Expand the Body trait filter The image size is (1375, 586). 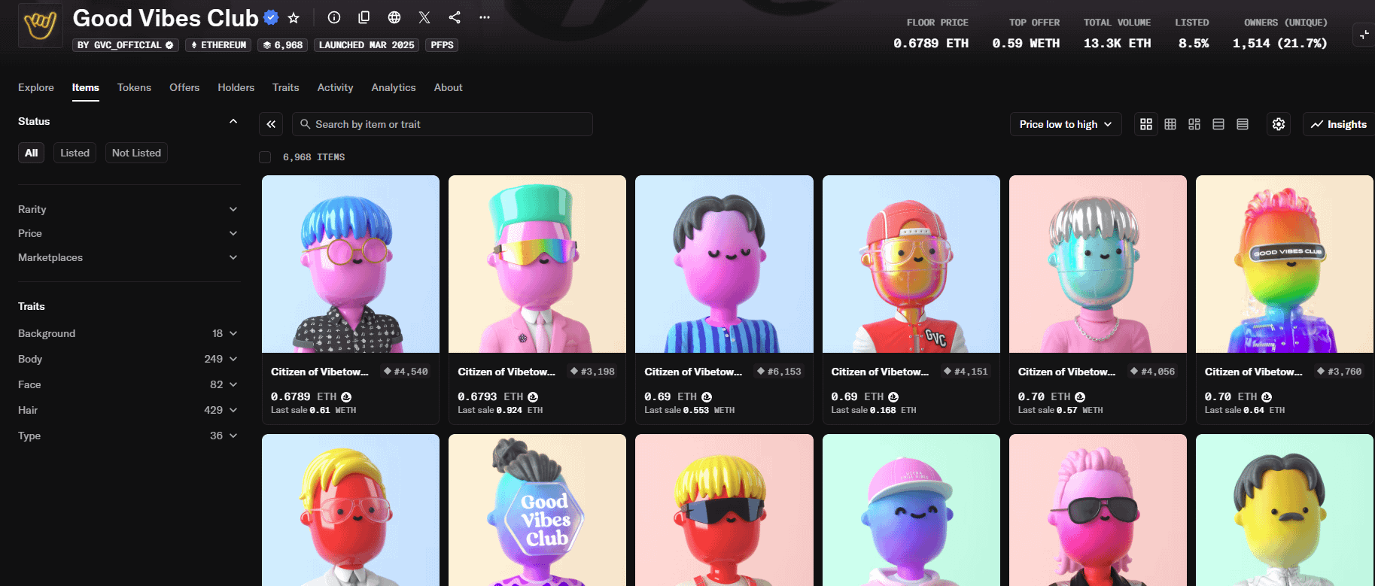pyautogui.click(x=128, y=359)
